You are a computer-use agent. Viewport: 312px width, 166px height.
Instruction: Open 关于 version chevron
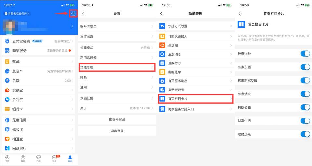coord(152,108)
